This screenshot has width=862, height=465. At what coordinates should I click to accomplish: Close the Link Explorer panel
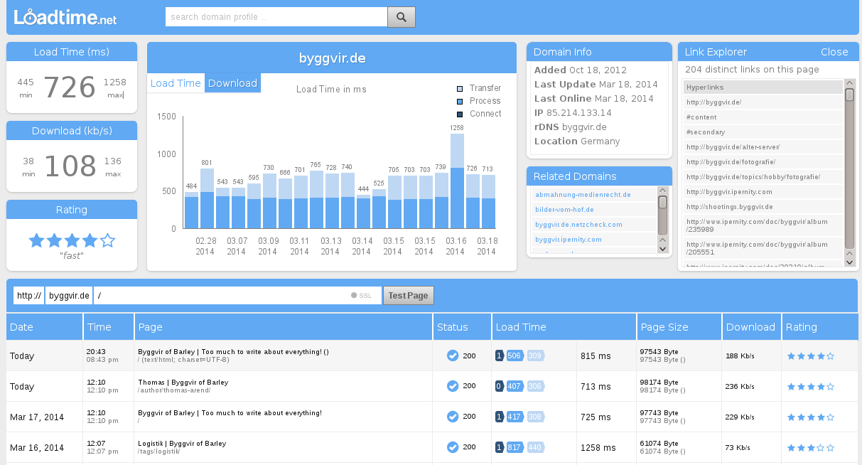(x=834, y=52)
